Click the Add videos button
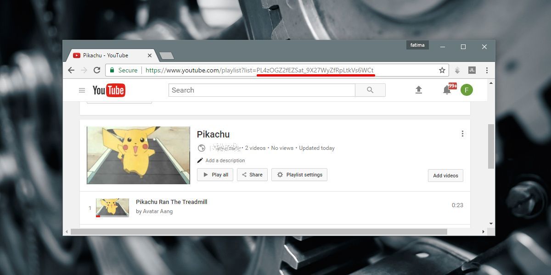Image resolution: width=551 pixels, height=275 pixels. click(445, 176)
